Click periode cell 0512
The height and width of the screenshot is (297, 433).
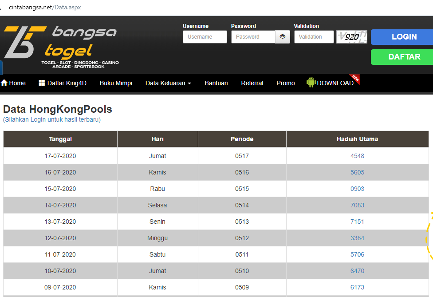tap(242, 238)
